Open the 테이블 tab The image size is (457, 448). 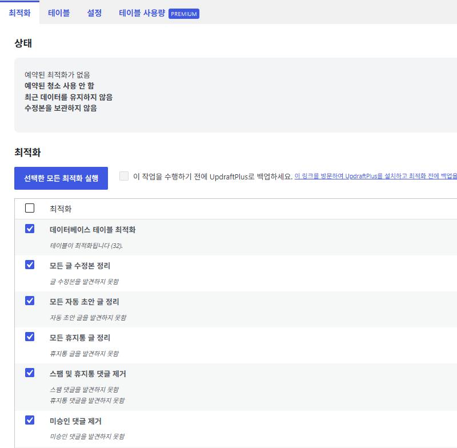tap(59, 13)
